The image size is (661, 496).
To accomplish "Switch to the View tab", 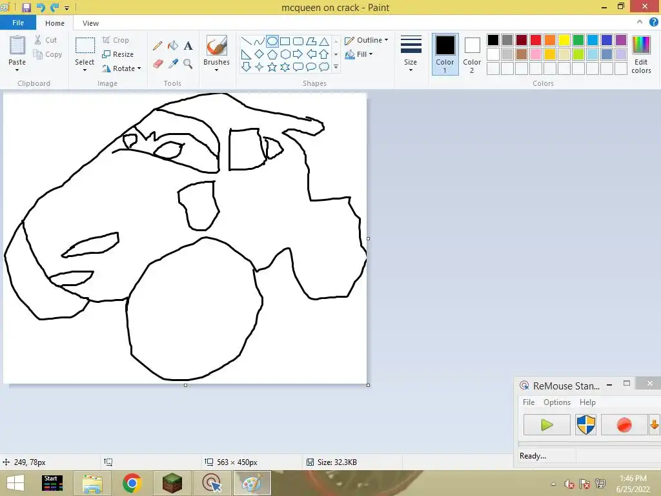I will 90,23.
